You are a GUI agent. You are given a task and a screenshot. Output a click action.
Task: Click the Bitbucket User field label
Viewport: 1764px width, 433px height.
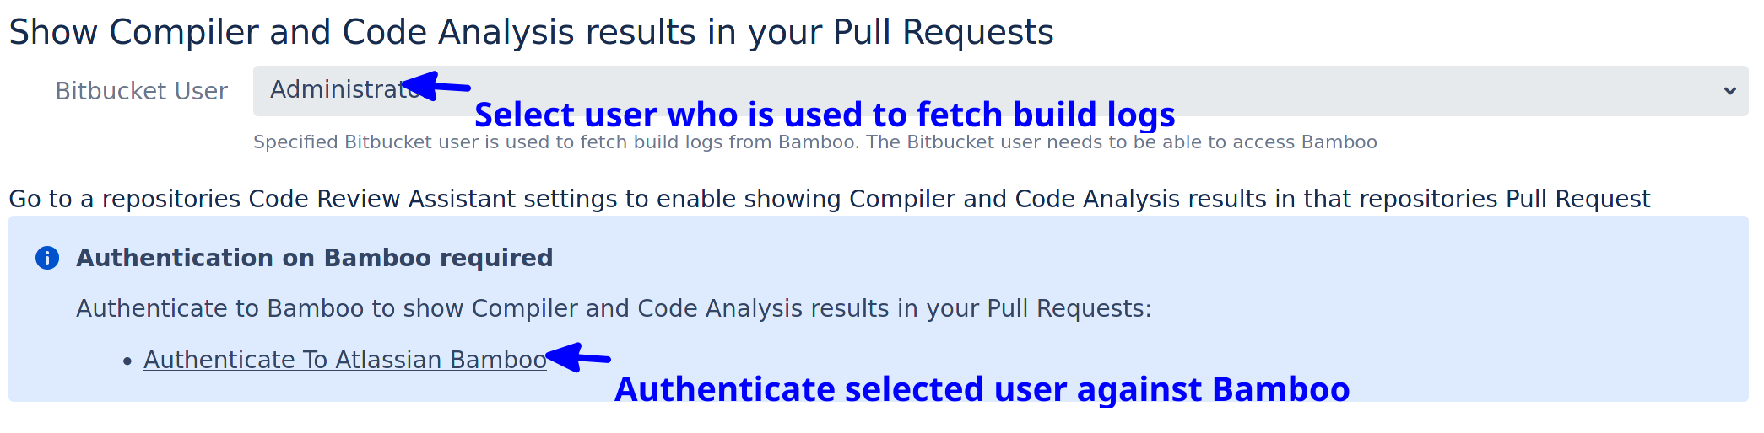point(141,91)
